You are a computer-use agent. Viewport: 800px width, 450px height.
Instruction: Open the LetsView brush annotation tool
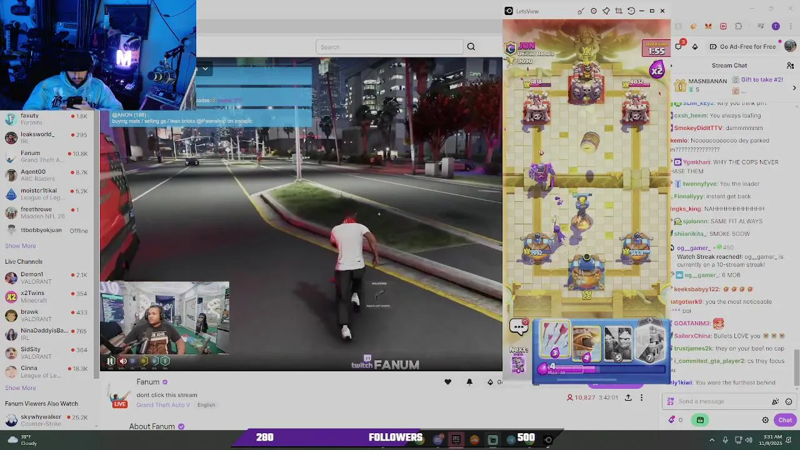581,11
